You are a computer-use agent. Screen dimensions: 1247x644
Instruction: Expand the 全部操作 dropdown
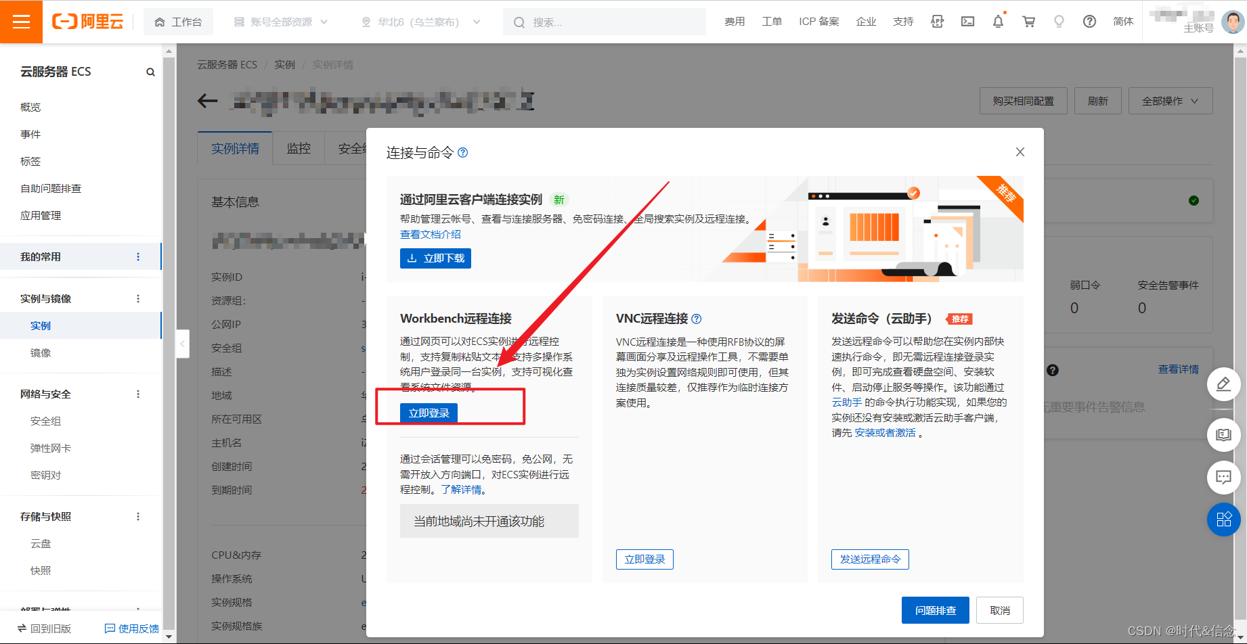click(1170, 101)
